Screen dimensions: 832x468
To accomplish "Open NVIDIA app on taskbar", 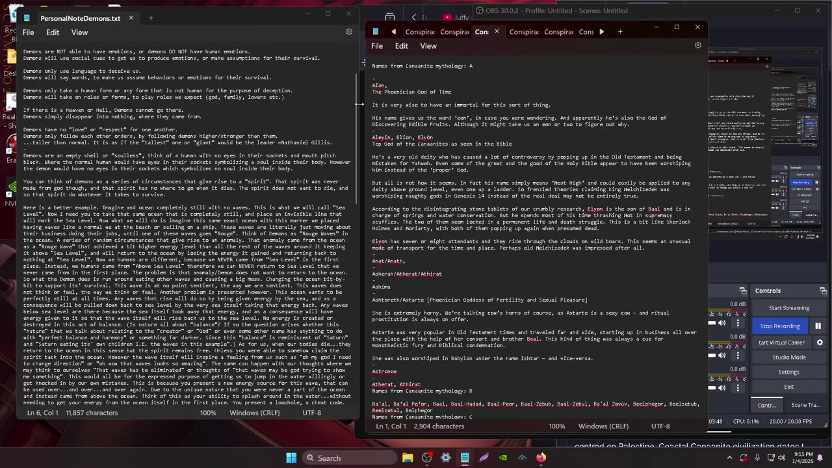I will click(503, 458).
